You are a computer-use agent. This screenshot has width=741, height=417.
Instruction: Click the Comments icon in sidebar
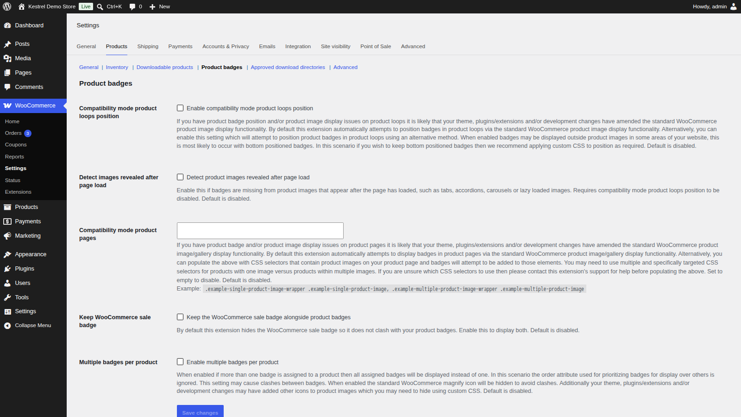(x=7, y=87)
